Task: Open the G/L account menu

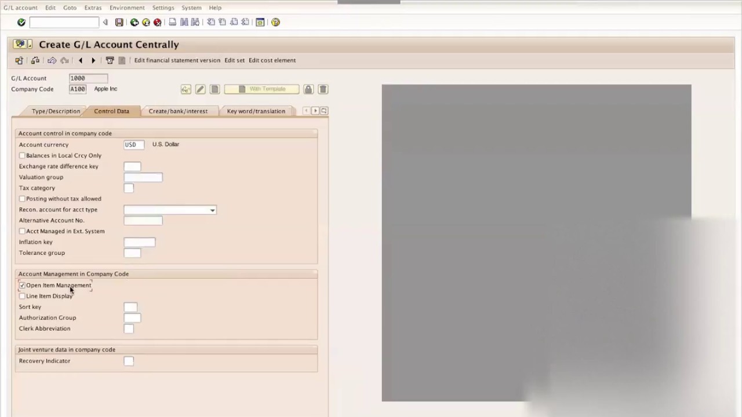Action: 20,8
